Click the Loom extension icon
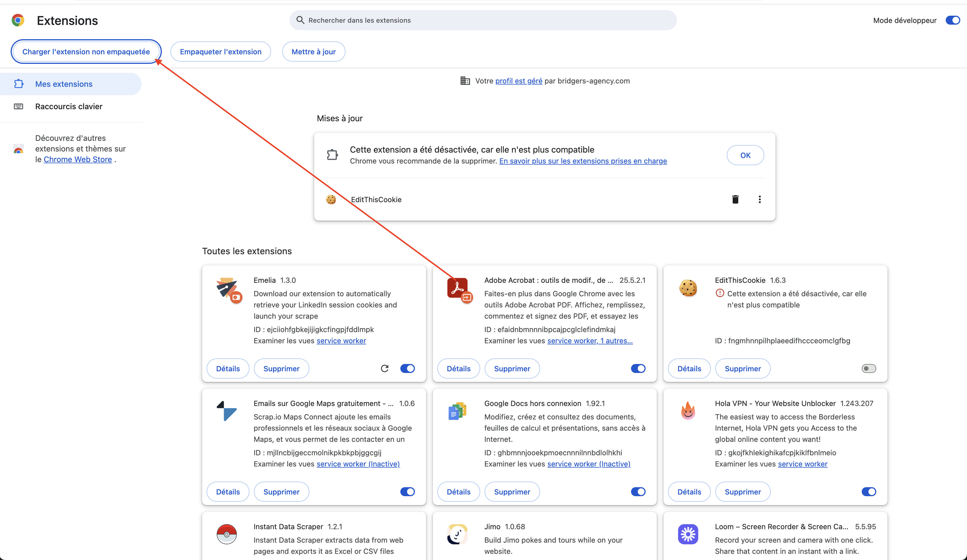The image size is (967, 560). coord(688,534)
